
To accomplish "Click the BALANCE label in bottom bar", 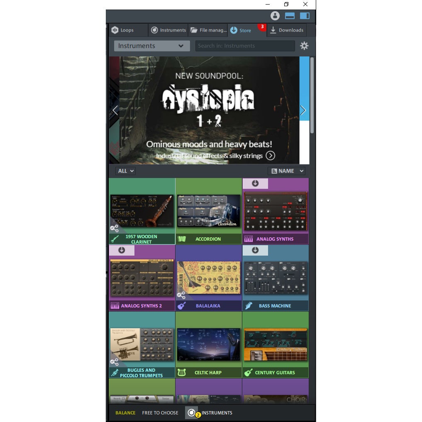I will [125, 413].
